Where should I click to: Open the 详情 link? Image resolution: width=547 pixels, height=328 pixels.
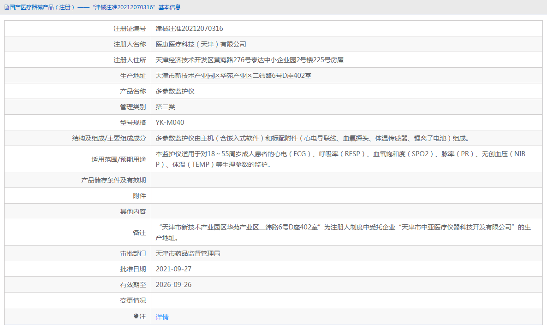coord(162,317)
